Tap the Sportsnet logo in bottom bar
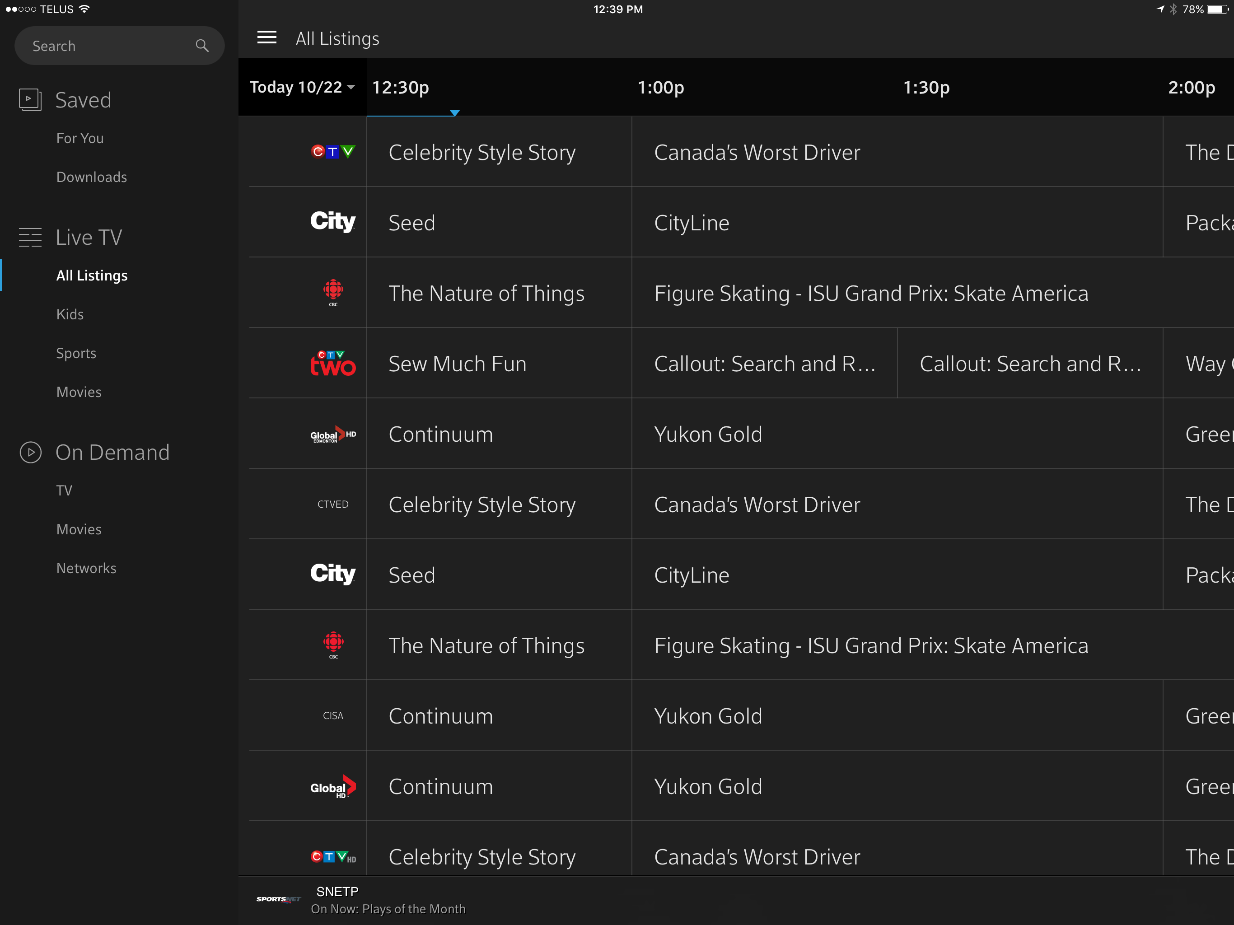The height and width of the screenshot is (925, 1234). point(278,899)
